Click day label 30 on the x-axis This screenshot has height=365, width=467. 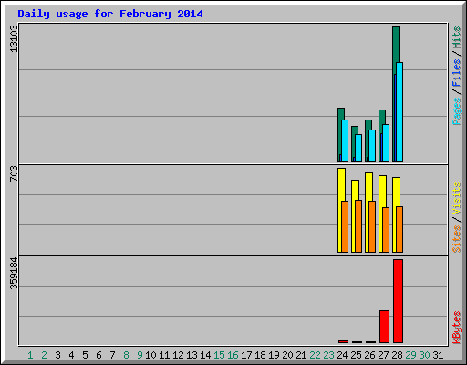424,355
